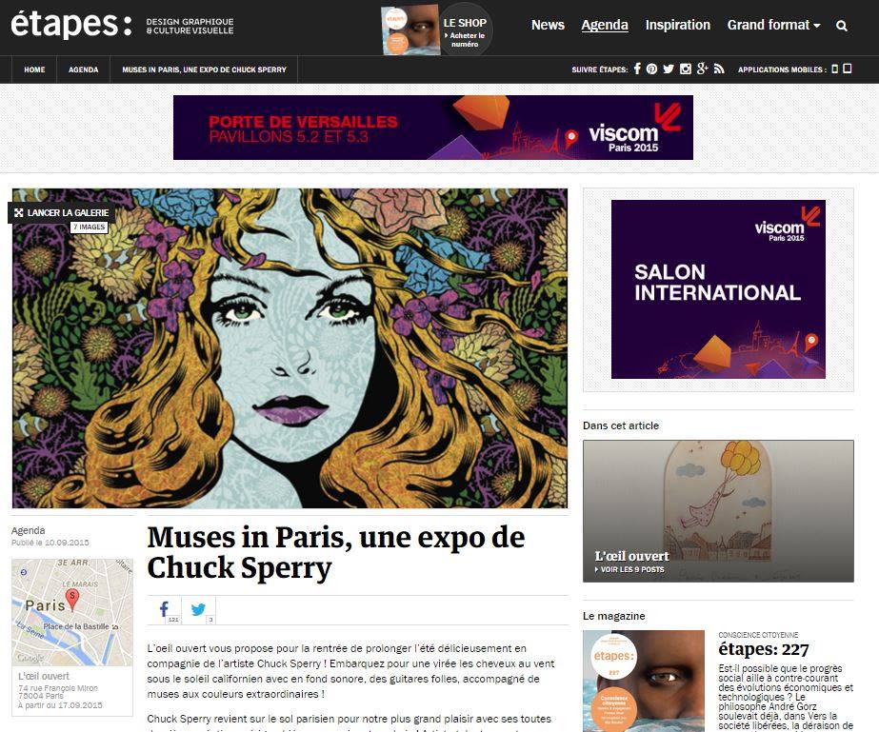Open the tablet mobile application icon
879x732 pixels.
(x=848, y=69)
